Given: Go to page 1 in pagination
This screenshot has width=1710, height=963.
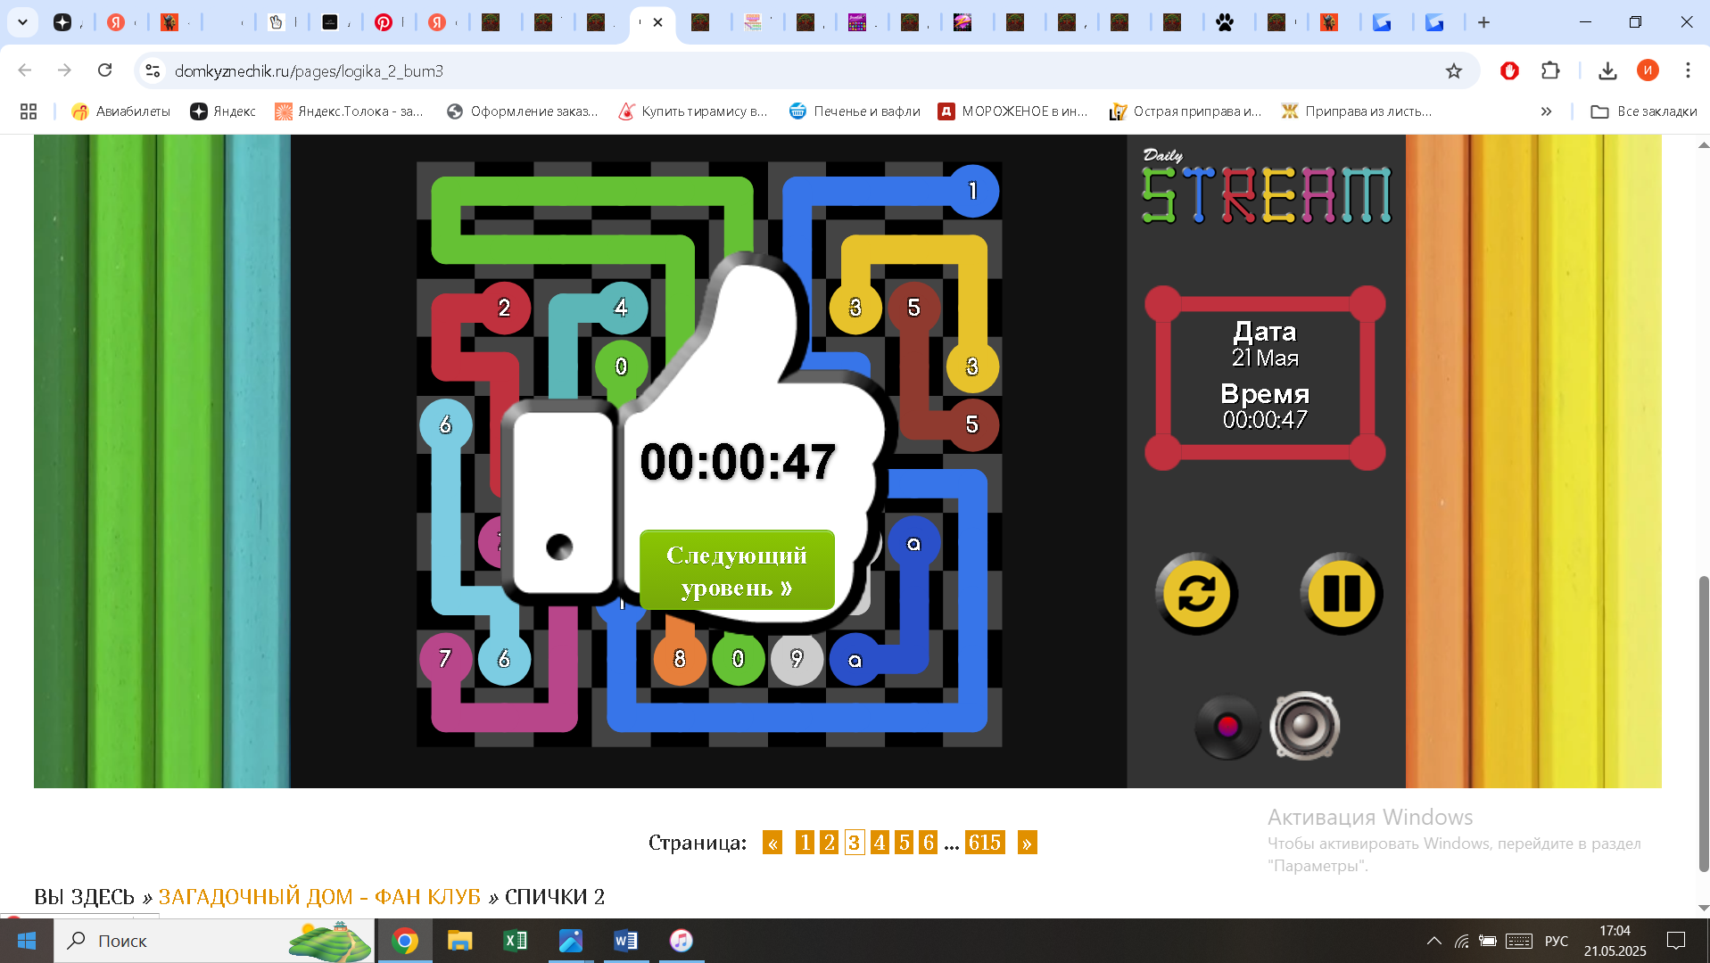Looking at the screenshot, I should [x=805, y=843].
